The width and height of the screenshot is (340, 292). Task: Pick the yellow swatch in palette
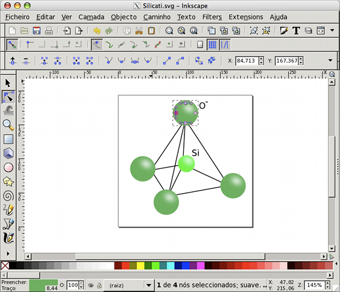140,265
